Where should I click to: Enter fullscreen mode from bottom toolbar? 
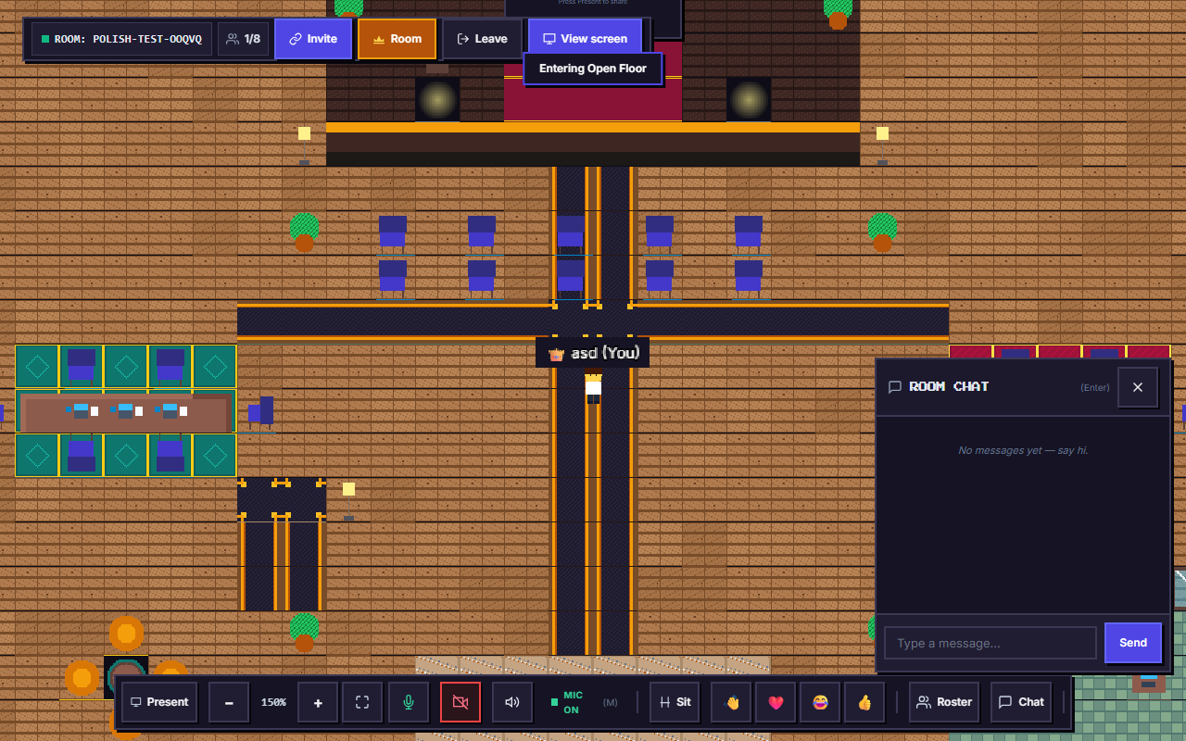click(x=362, y=702)
